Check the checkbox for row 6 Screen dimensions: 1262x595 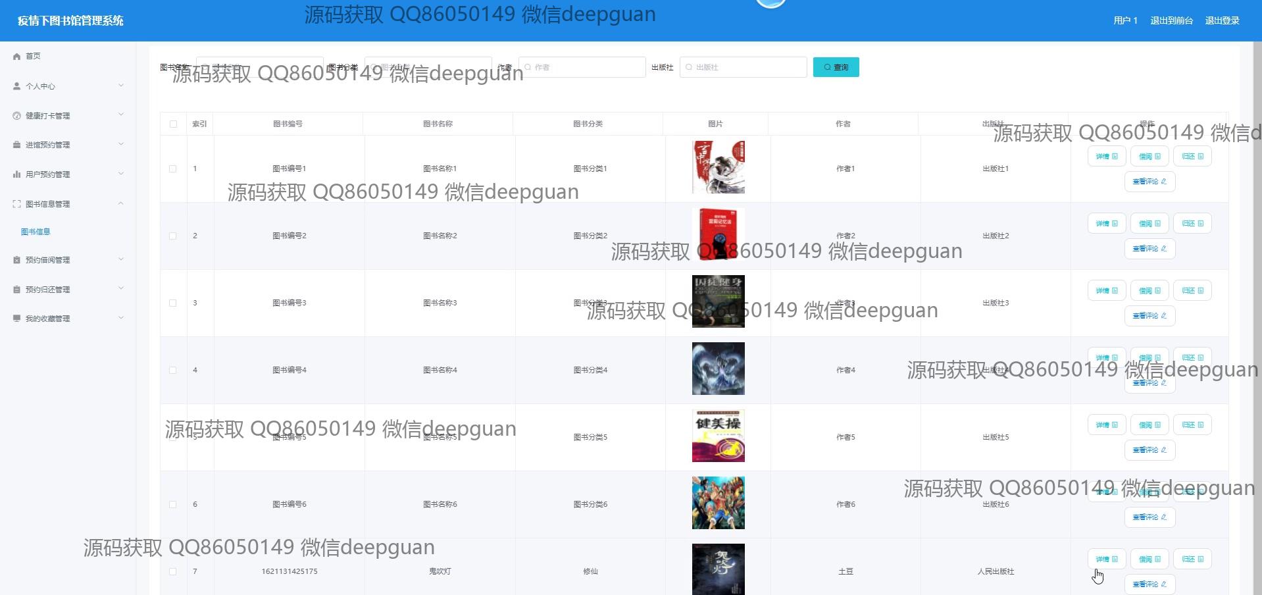(x=173, y=505)
